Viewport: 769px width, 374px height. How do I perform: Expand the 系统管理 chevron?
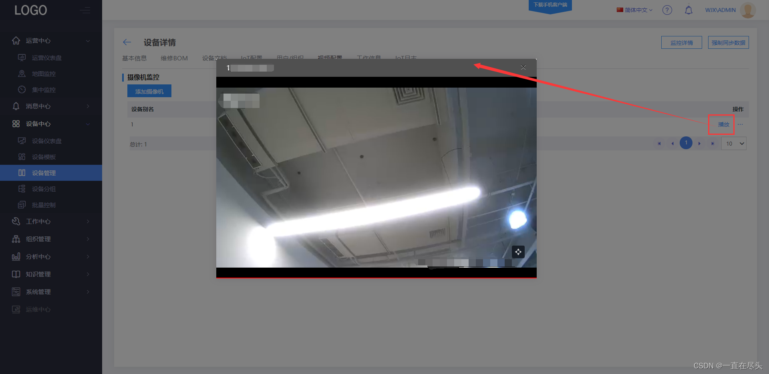tap(88, 292)
